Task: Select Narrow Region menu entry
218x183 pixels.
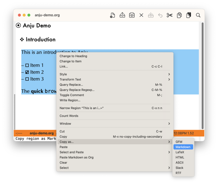Action: pos(115,108)
